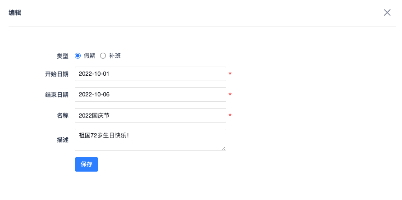402x200 pixels.
Task: Select the 假期 radio button
Action: (78, 56)
